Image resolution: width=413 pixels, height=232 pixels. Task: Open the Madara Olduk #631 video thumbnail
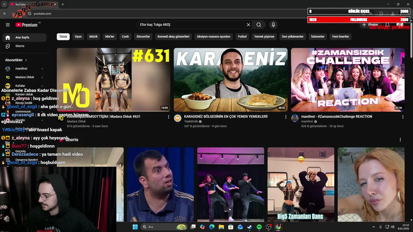[114, 80]
